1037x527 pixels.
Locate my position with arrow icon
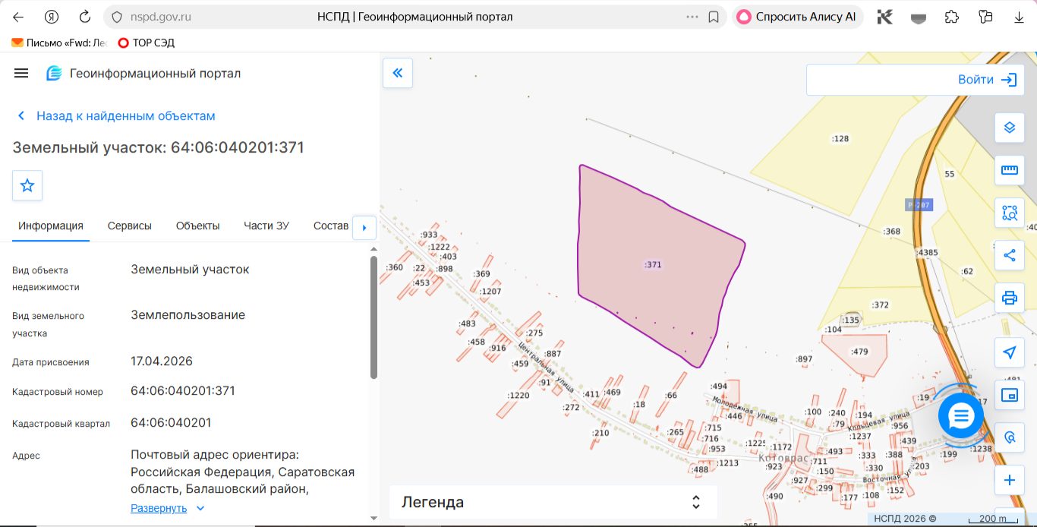point(1009,352)
